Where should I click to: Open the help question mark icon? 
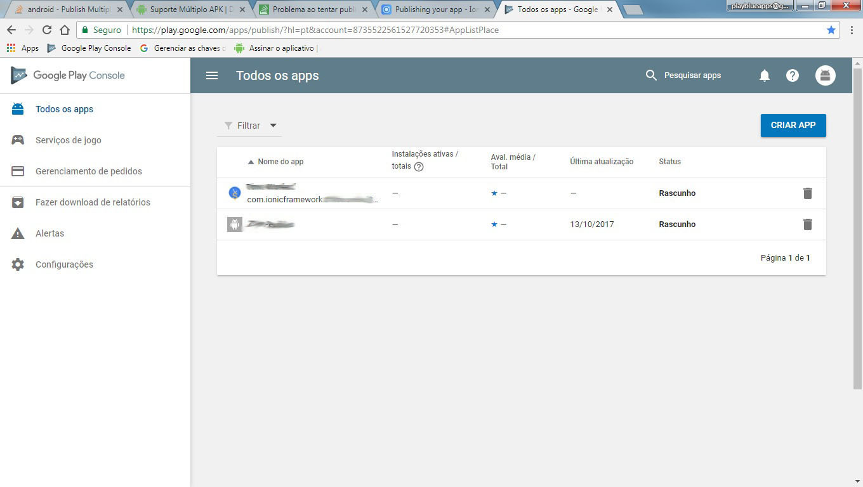pos(793,75)
